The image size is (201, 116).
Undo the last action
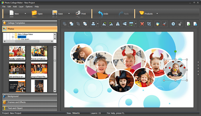[103, 13]
